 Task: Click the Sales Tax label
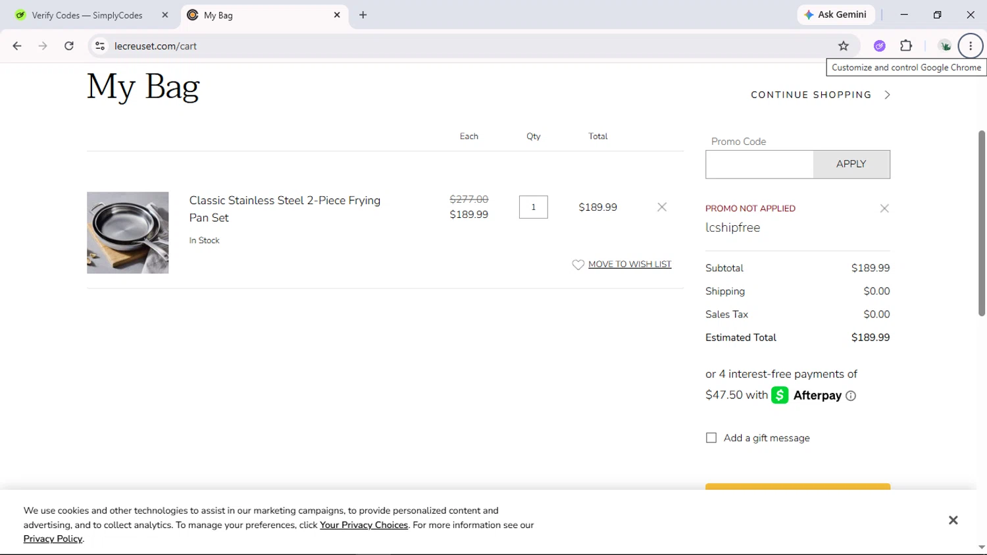(726, 315)
